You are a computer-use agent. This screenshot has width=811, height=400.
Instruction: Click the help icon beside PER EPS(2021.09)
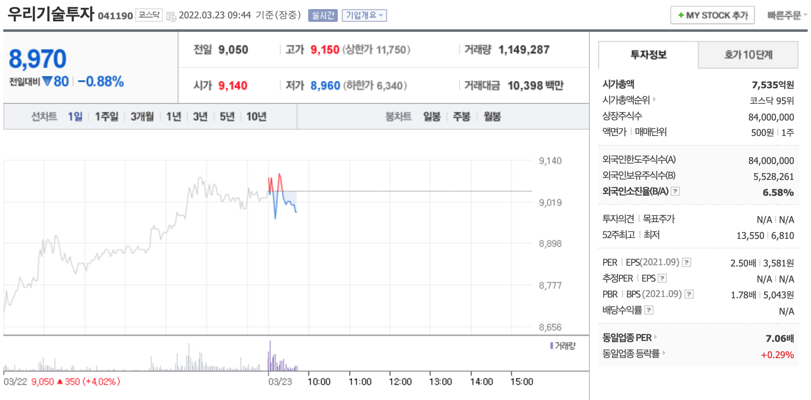[687, 262]
